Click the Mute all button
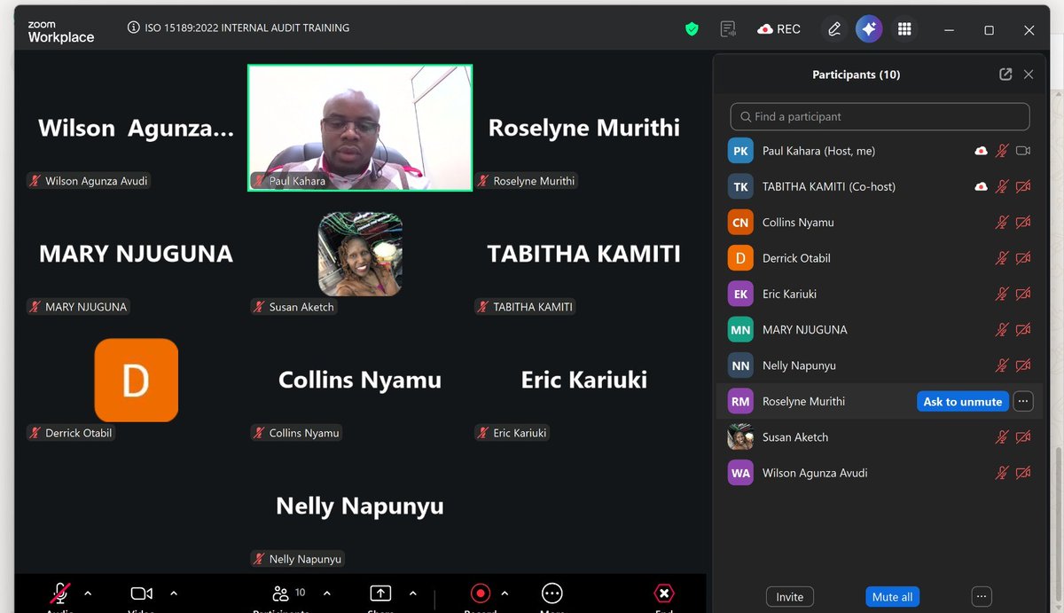The height and width of the screenshot is (613, 1064). 892,597
